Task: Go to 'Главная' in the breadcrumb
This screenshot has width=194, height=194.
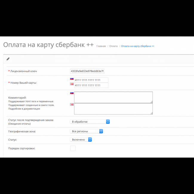Action: [x=101, y=46]
